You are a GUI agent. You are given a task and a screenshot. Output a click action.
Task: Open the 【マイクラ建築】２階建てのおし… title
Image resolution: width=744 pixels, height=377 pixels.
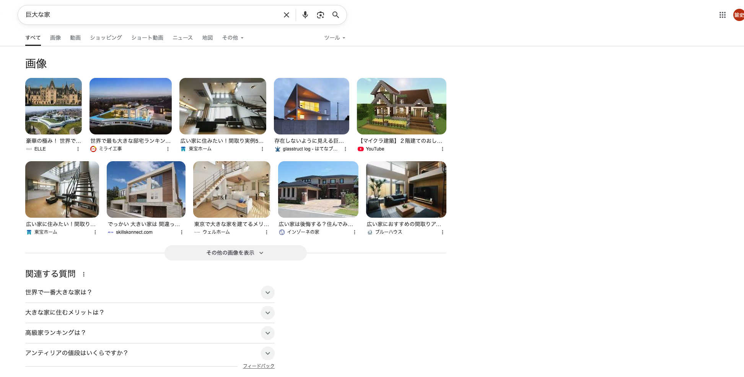pyautogui.click(x=400, y=141)
